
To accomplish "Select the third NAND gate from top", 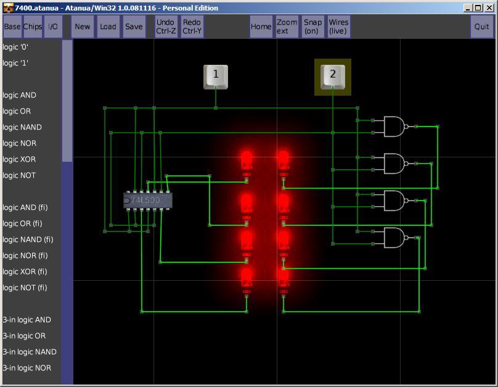I will [x=396, y=201].
